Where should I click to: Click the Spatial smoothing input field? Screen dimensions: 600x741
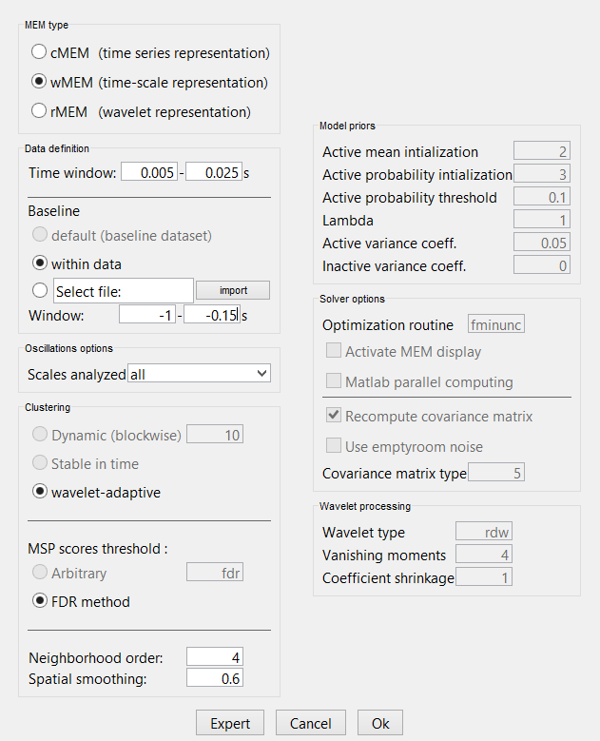click(x=215, y=677)
